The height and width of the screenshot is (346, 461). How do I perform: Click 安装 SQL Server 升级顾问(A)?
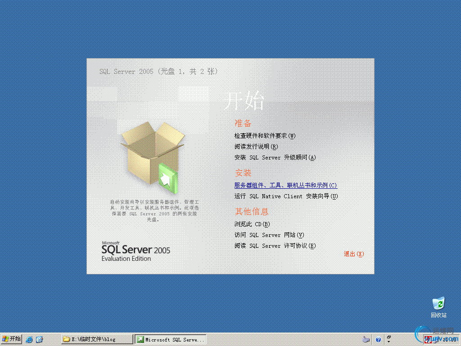point(275,157)
